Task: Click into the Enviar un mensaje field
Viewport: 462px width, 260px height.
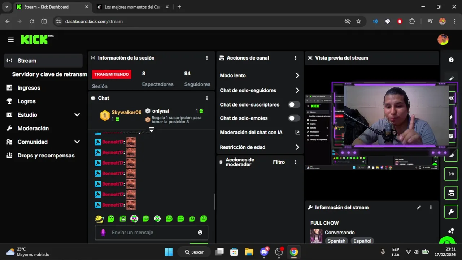Action: click(x=151, y=233)
